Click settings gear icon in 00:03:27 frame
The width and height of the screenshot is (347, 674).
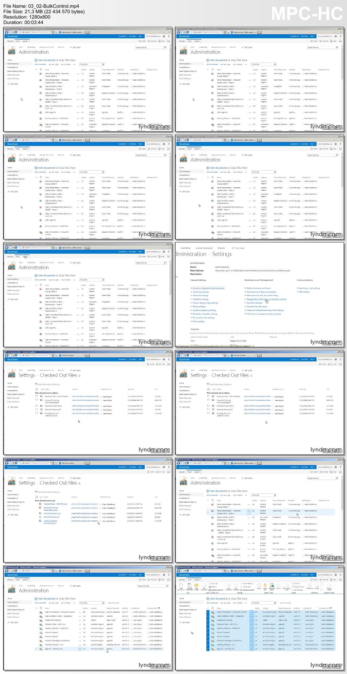tap(335, 575)
